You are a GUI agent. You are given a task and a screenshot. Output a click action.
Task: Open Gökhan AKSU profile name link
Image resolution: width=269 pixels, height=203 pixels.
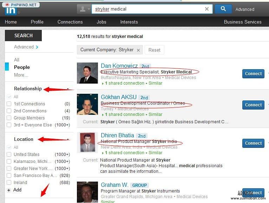click(x=119, y=97)
